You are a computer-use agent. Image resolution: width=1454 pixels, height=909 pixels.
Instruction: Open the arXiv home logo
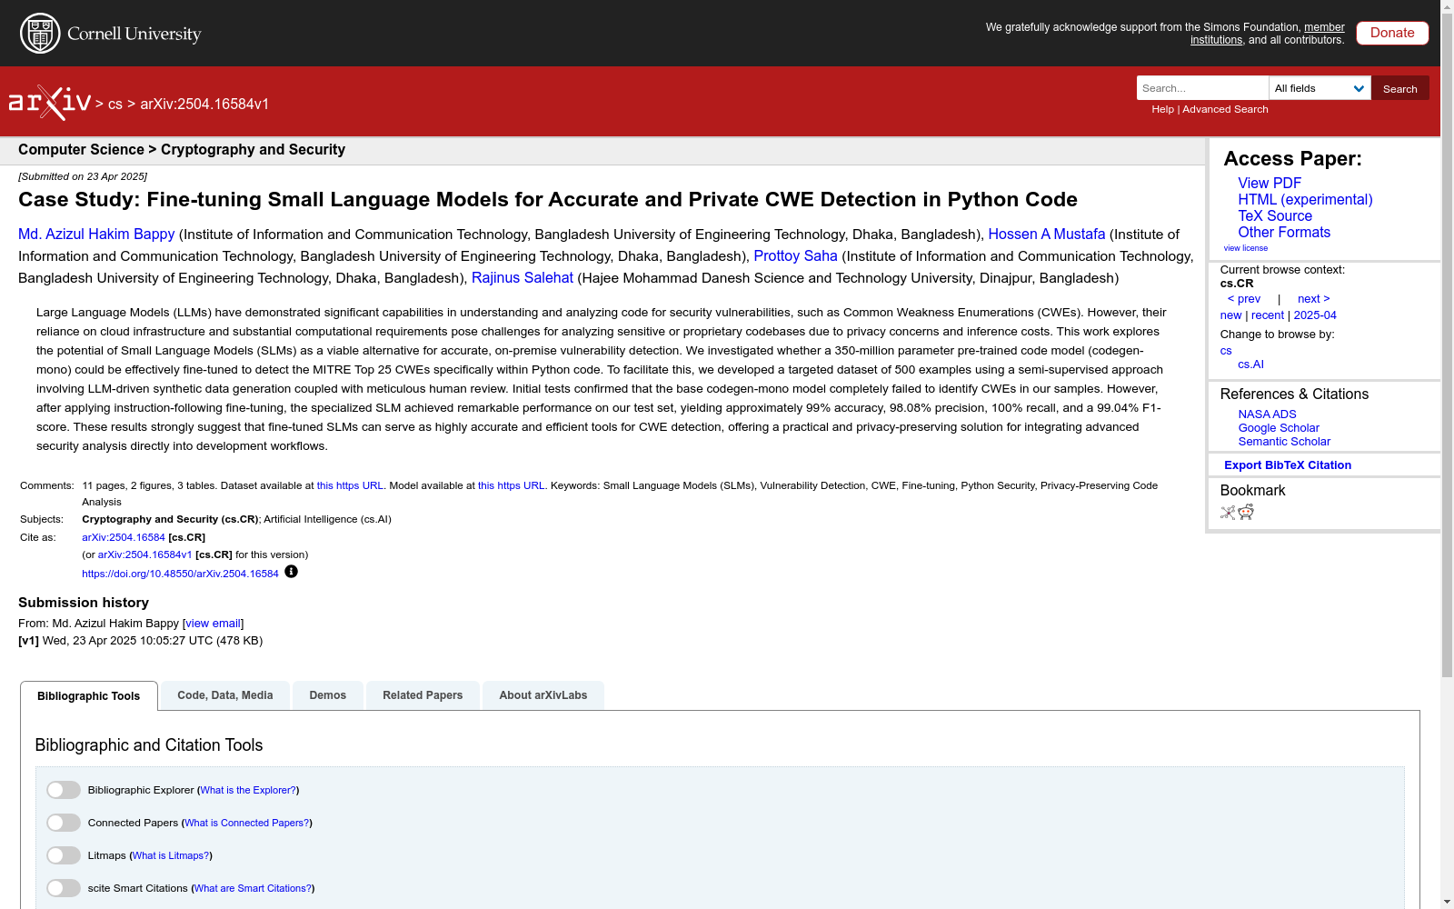50,103
